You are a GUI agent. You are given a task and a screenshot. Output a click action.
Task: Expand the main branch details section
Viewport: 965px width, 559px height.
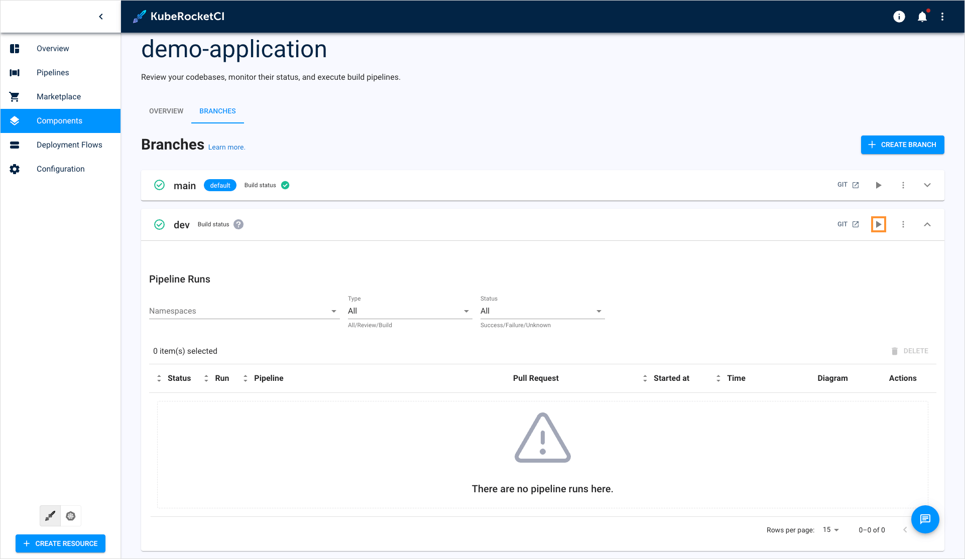(x=928, y=185)
